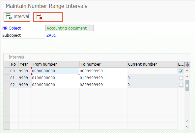Click the To number field 0099999999
The height and width of the screenshot is (133, 195).
(x=103, y=71)
